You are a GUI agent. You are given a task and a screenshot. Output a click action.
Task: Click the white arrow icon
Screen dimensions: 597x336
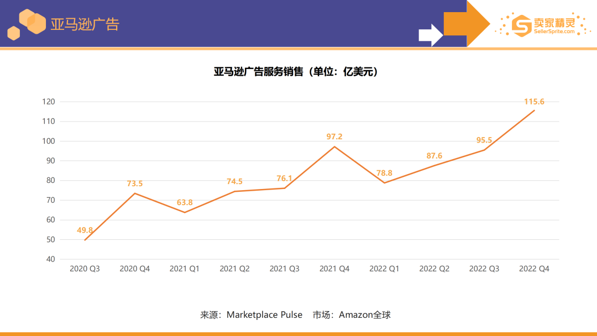430,35
